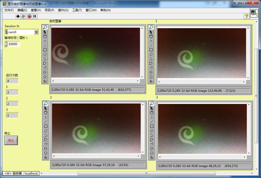261x178 pixels.
Task: Increment the wait time stepper arrow
Action: [x=6, y=42]
